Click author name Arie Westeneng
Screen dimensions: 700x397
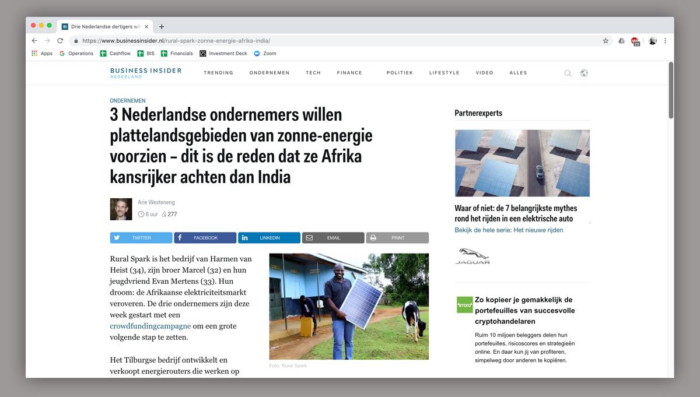[156, 202]
